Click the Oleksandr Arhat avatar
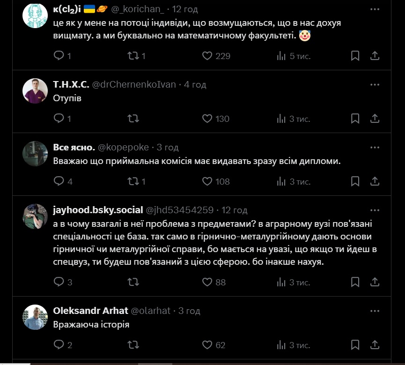This screenshot has width=405, height=365. pyautogui.click(x=35, y=317)
